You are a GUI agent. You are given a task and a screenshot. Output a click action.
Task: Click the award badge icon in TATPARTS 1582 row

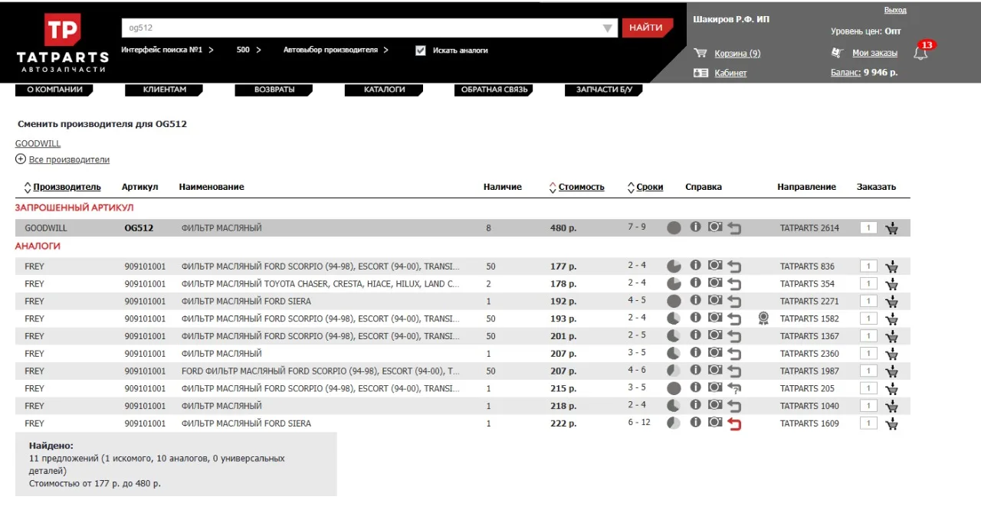pyautogui.click(x=763, y=318)
